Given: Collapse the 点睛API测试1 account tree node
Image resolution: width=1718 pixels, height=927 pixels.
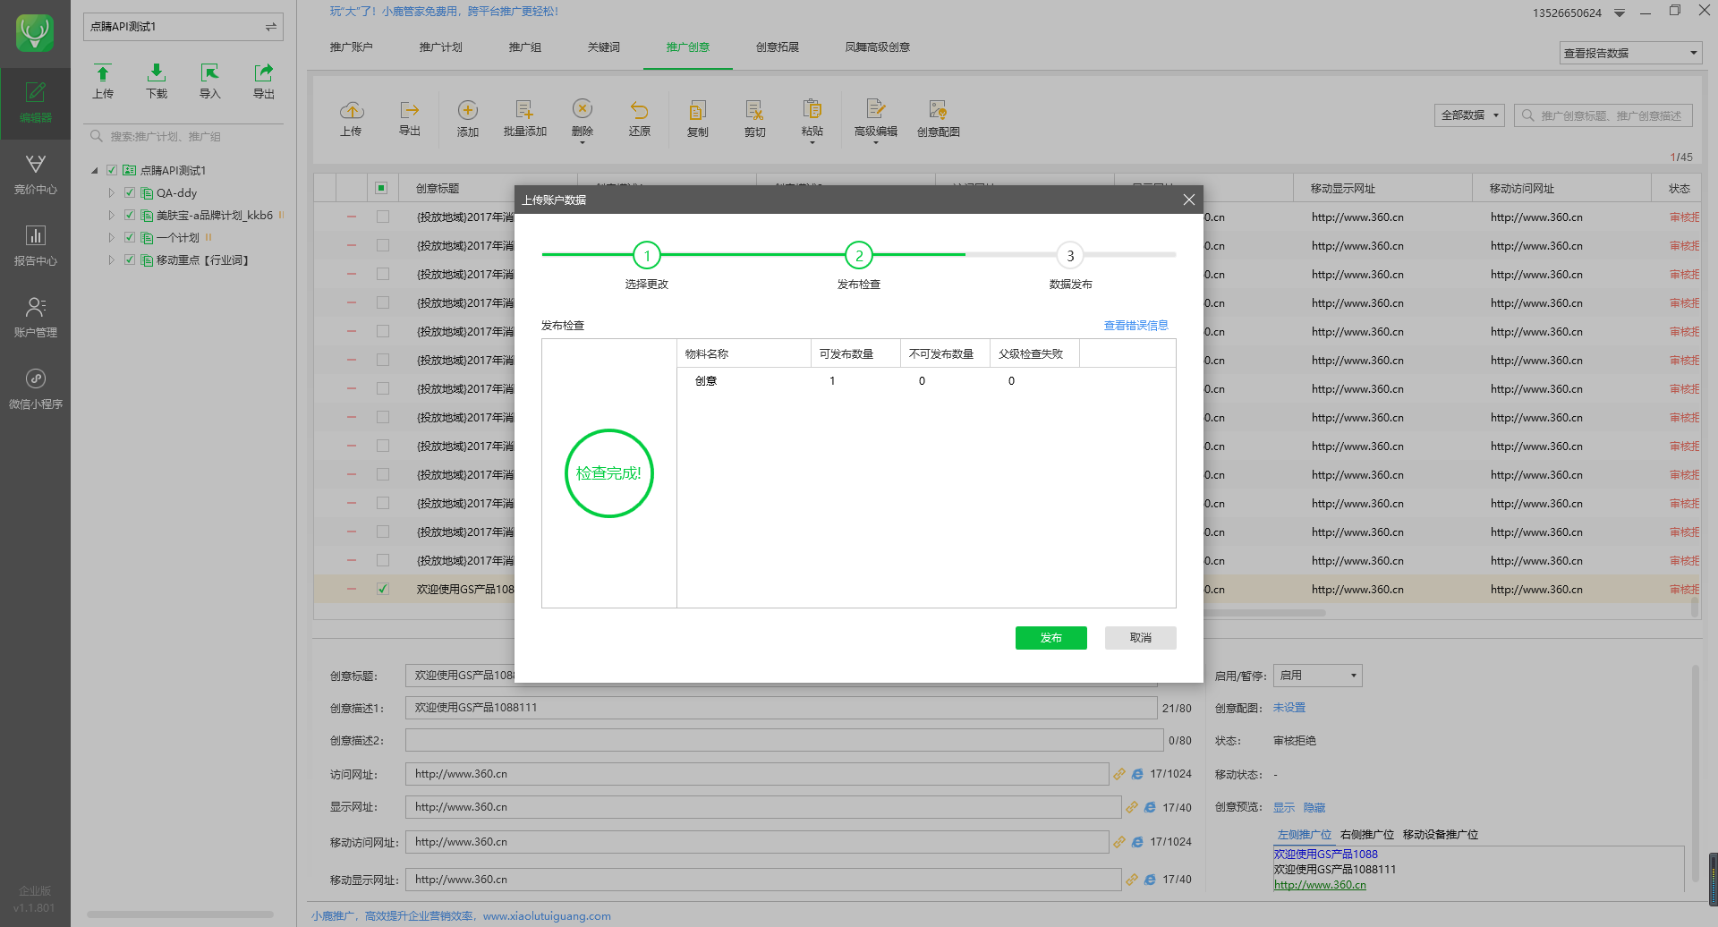Looking at the screenshot, I should [x=95, y=170].
